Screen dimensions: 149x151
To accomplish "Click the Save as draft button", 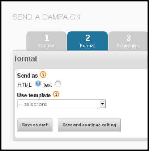I will tap(35, 125).
